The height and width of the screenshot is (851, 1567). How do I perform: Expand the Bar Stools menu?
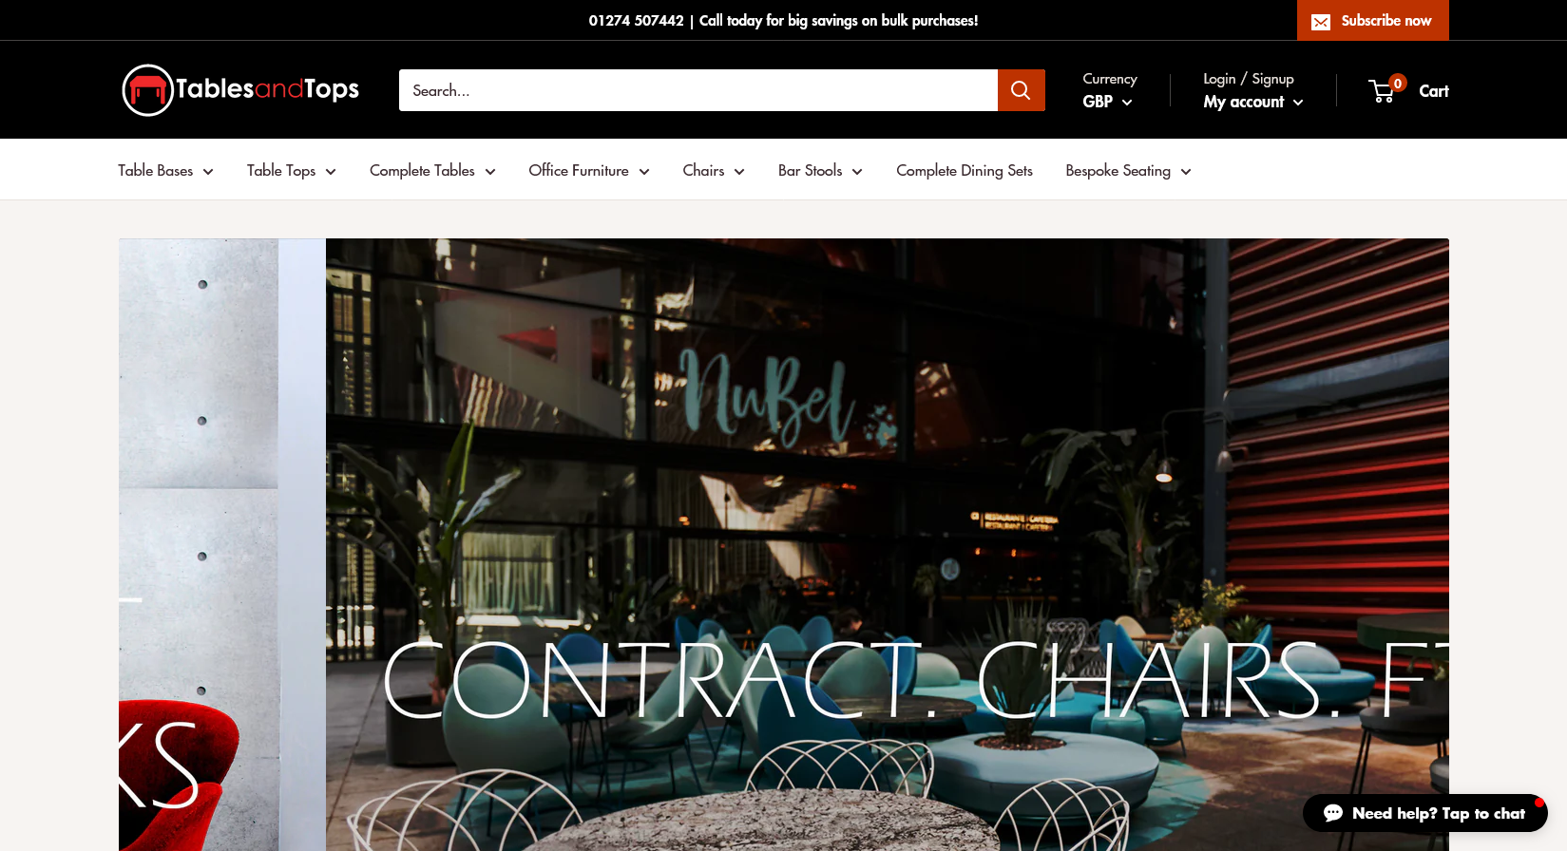(x=820, y=170)
